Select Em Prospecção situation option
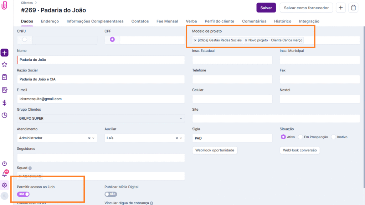 tap(300, 137)
